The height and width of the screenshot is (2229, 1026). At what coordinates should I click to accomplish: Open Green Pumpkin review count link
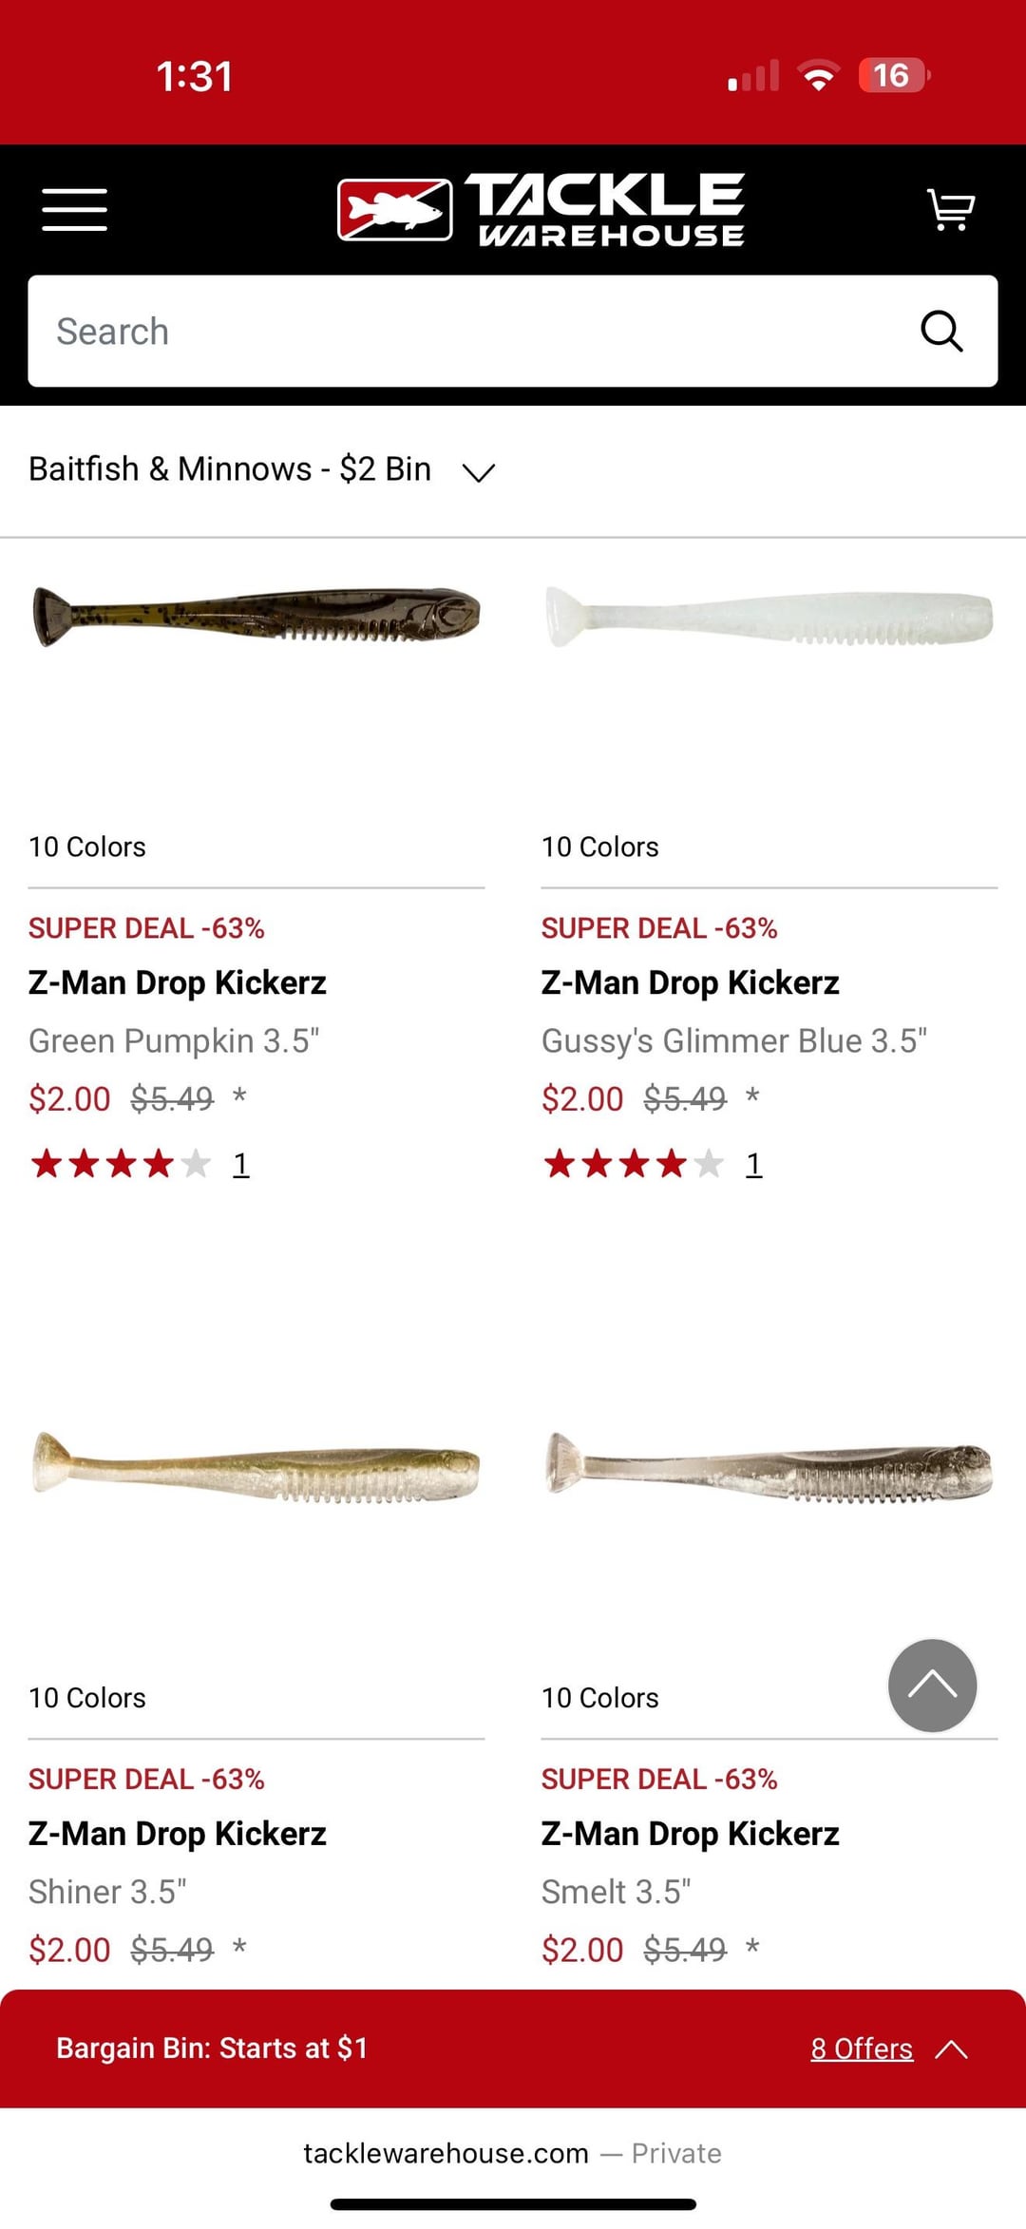[241, 1164]
